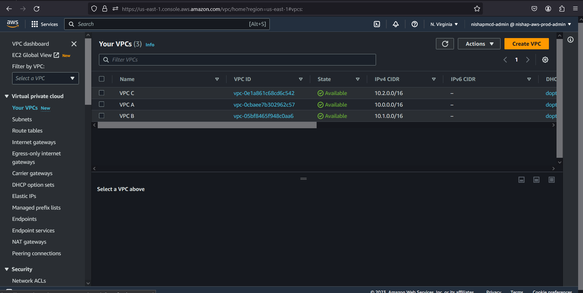This screenshot has width=583, height=293.
Task: Check the VPC B row checkbox
Action: pyautogui.click(x=102, y=116)
